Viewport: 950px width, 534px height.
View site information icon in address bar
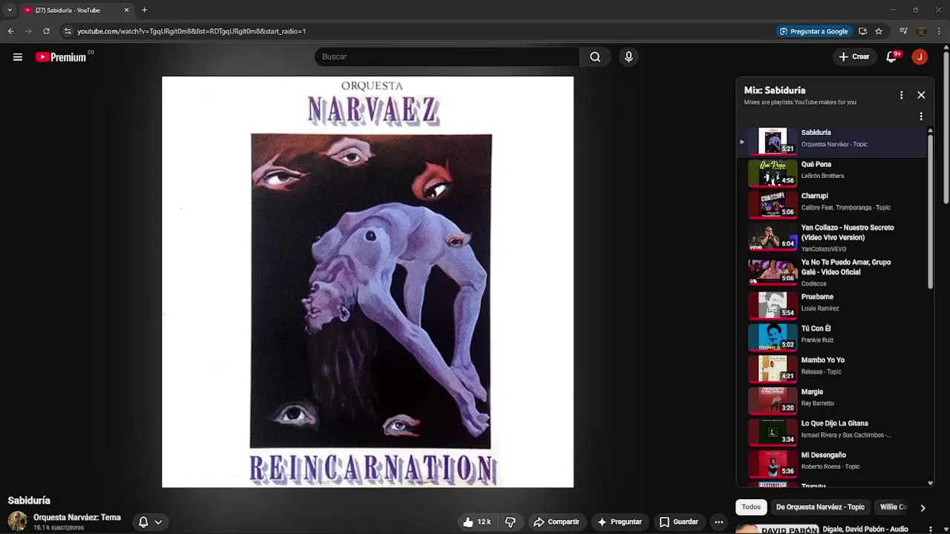[68, 31]
